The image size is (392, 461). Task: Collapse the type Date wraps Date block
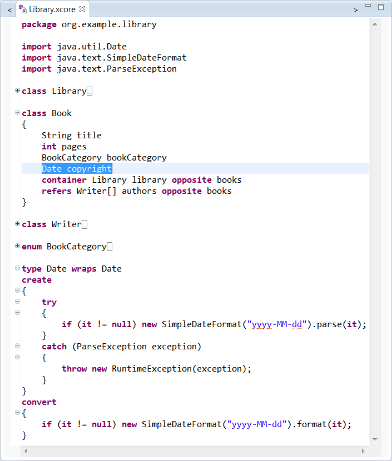[17, 268]
